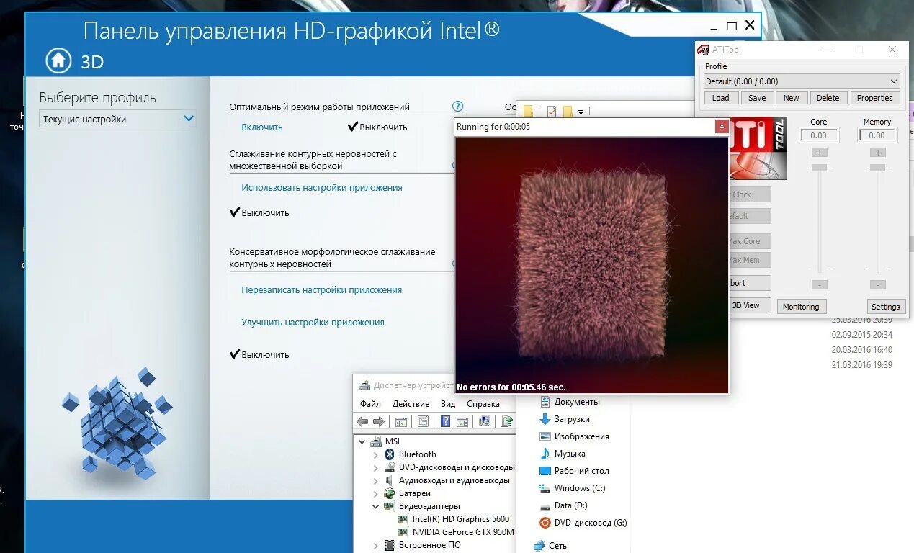Click Load button in ATITool
The image size is (914, 553).
point(721,98)
